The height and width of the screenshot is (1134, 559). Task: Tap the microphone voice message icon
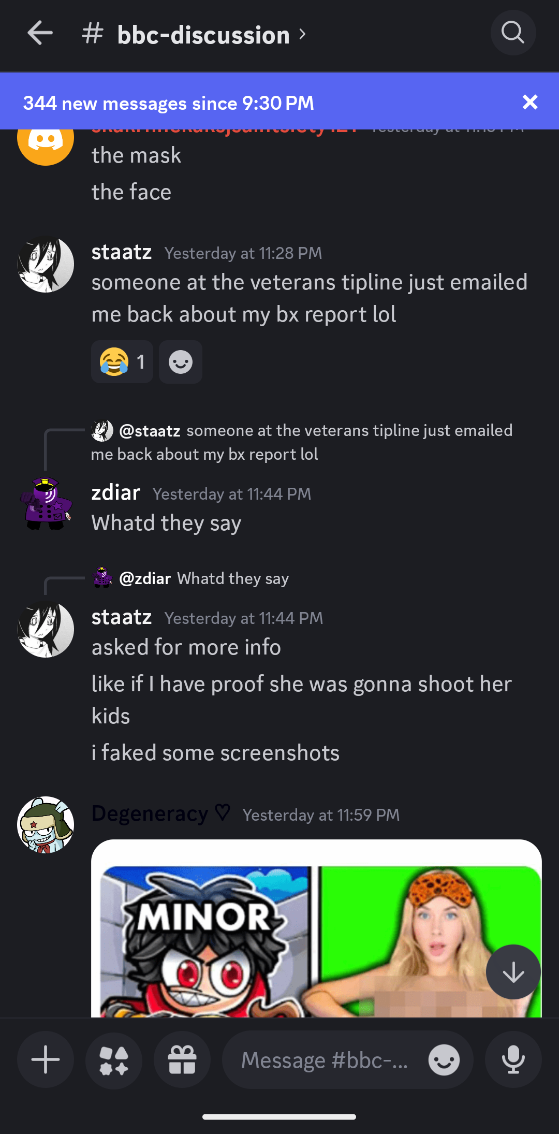(513, 1059)
